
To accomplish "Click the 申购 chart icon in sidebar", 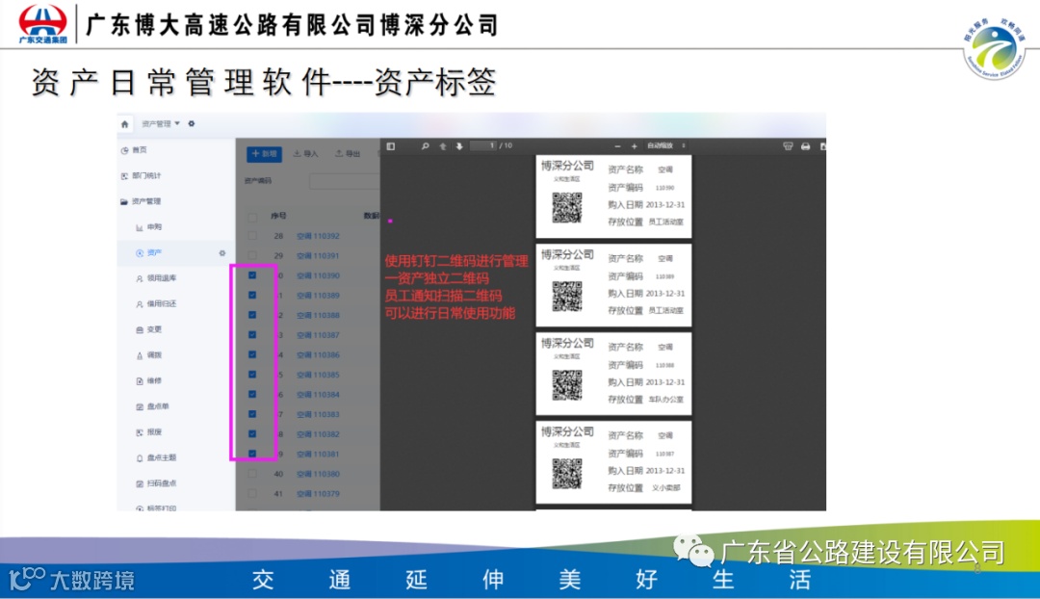I will 140,227.
